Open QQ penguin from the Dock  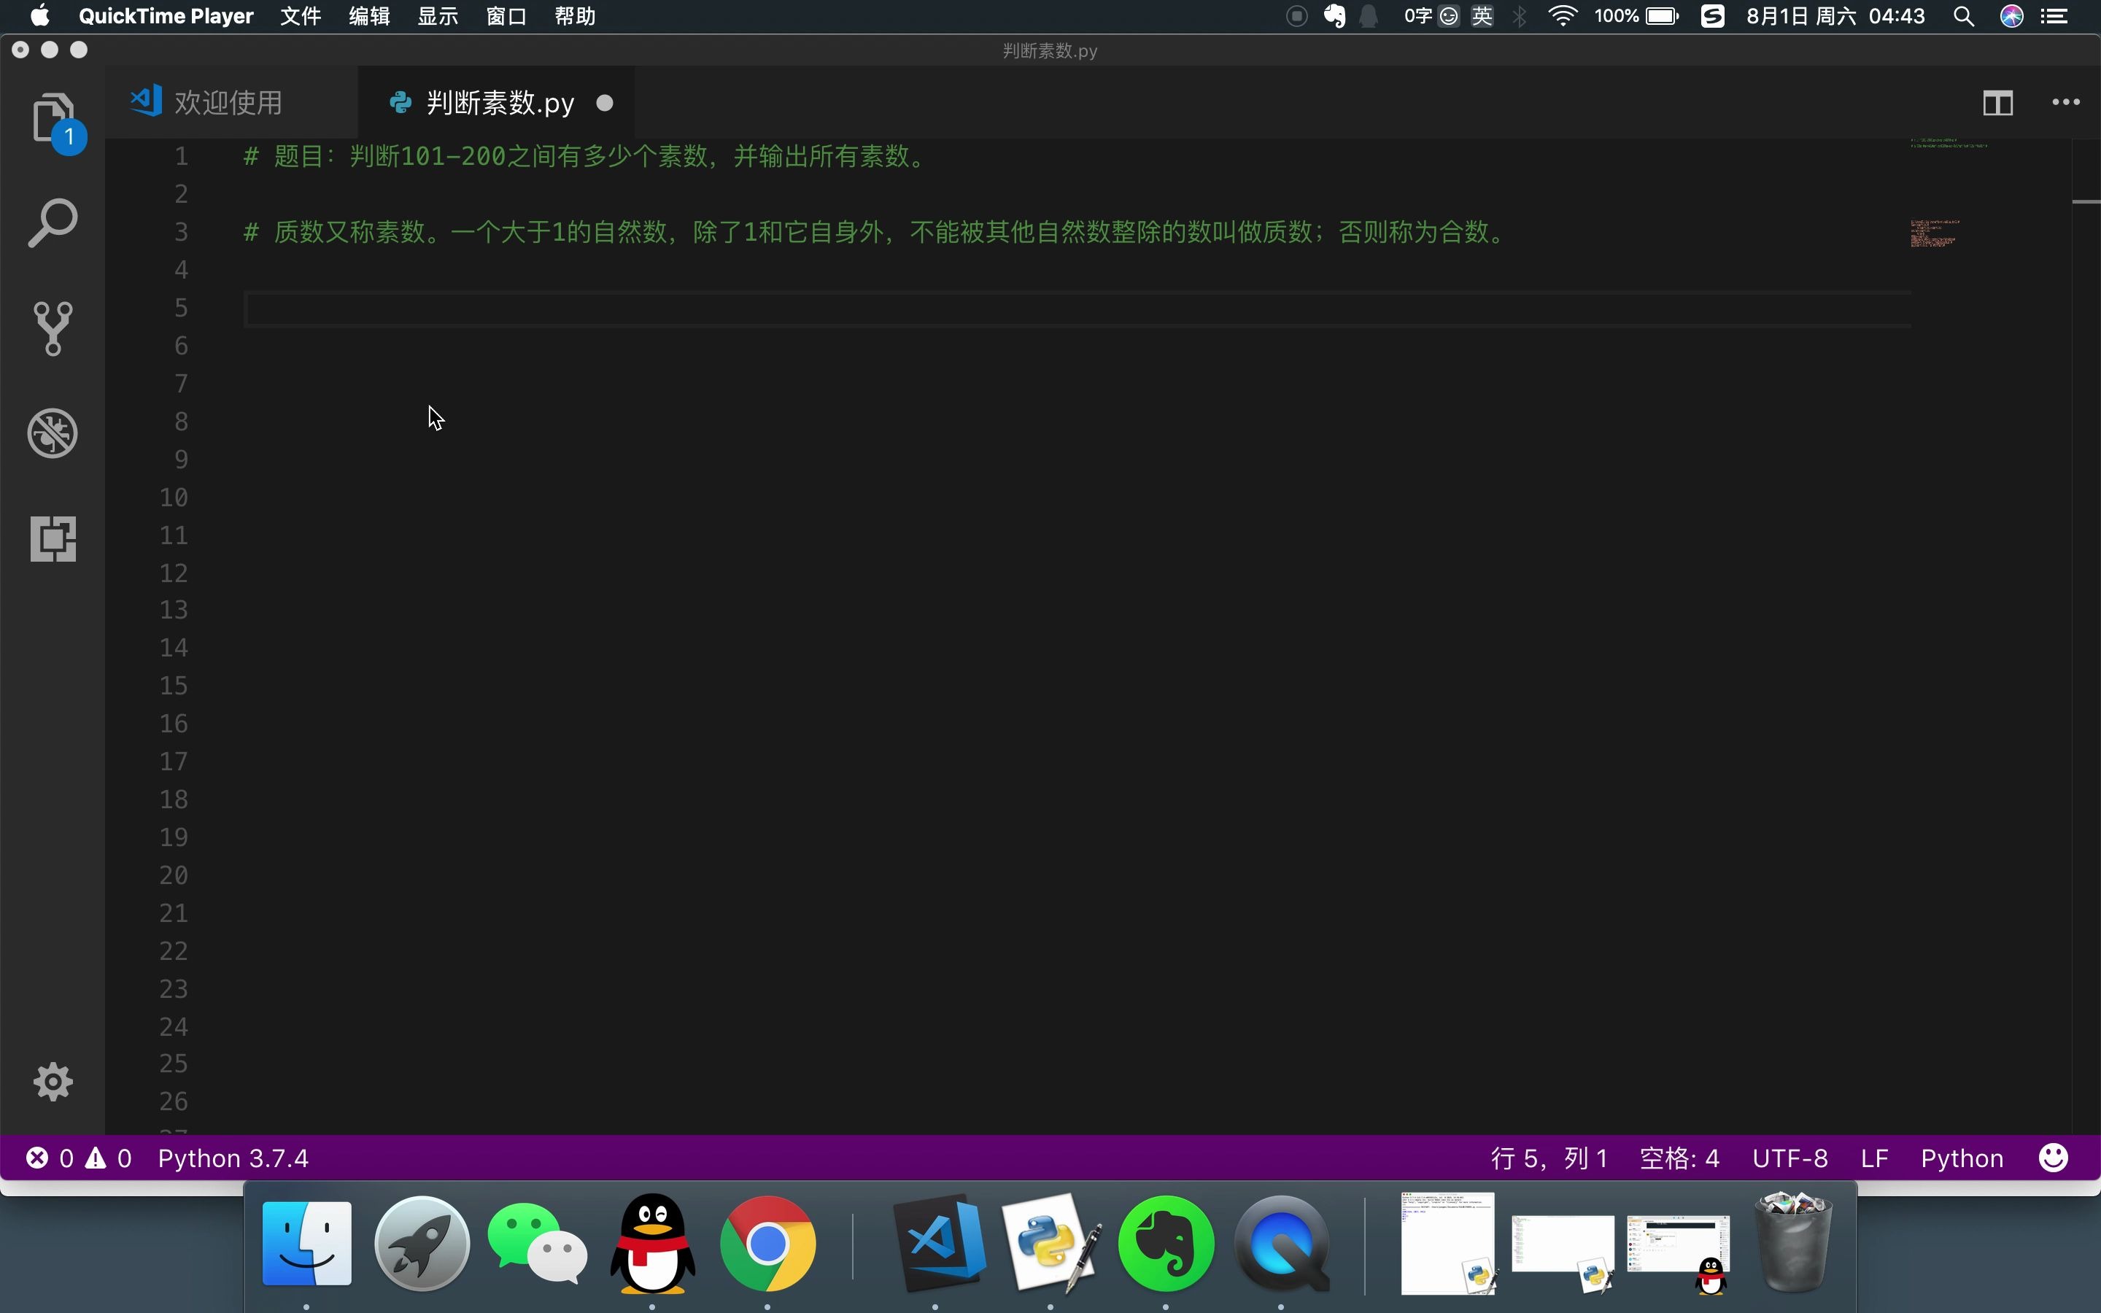(653, 1243)
